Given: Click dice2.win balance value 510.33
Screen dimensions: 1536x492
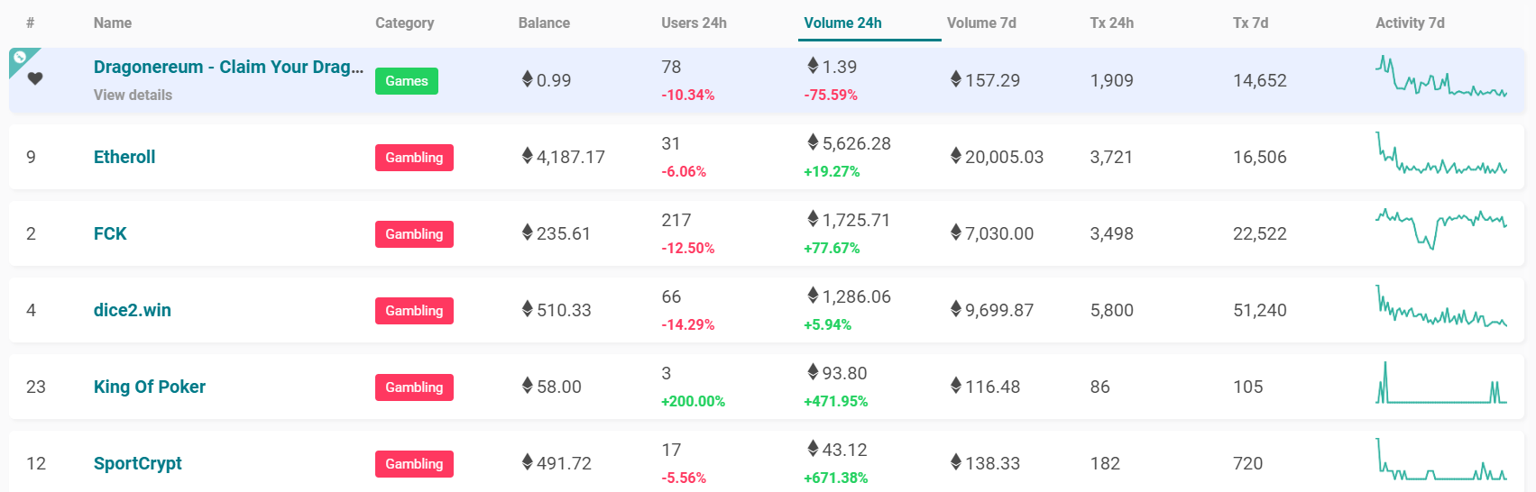Looking at the screenshot, I should (556, 310).
